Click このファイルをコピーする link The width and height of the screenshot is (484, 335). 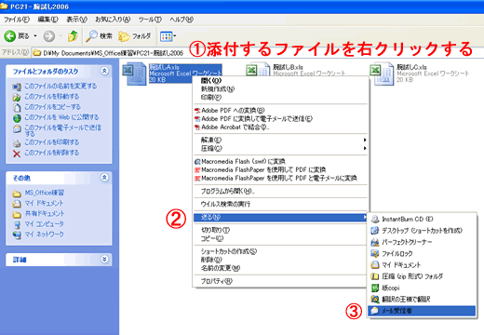(x=52, y=107)
